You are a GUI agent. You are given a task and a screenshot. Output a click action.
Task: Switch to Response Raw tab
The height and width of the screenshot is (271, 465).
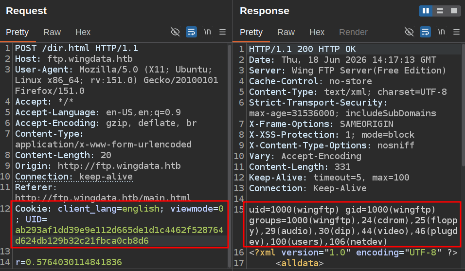pos(286,32)
